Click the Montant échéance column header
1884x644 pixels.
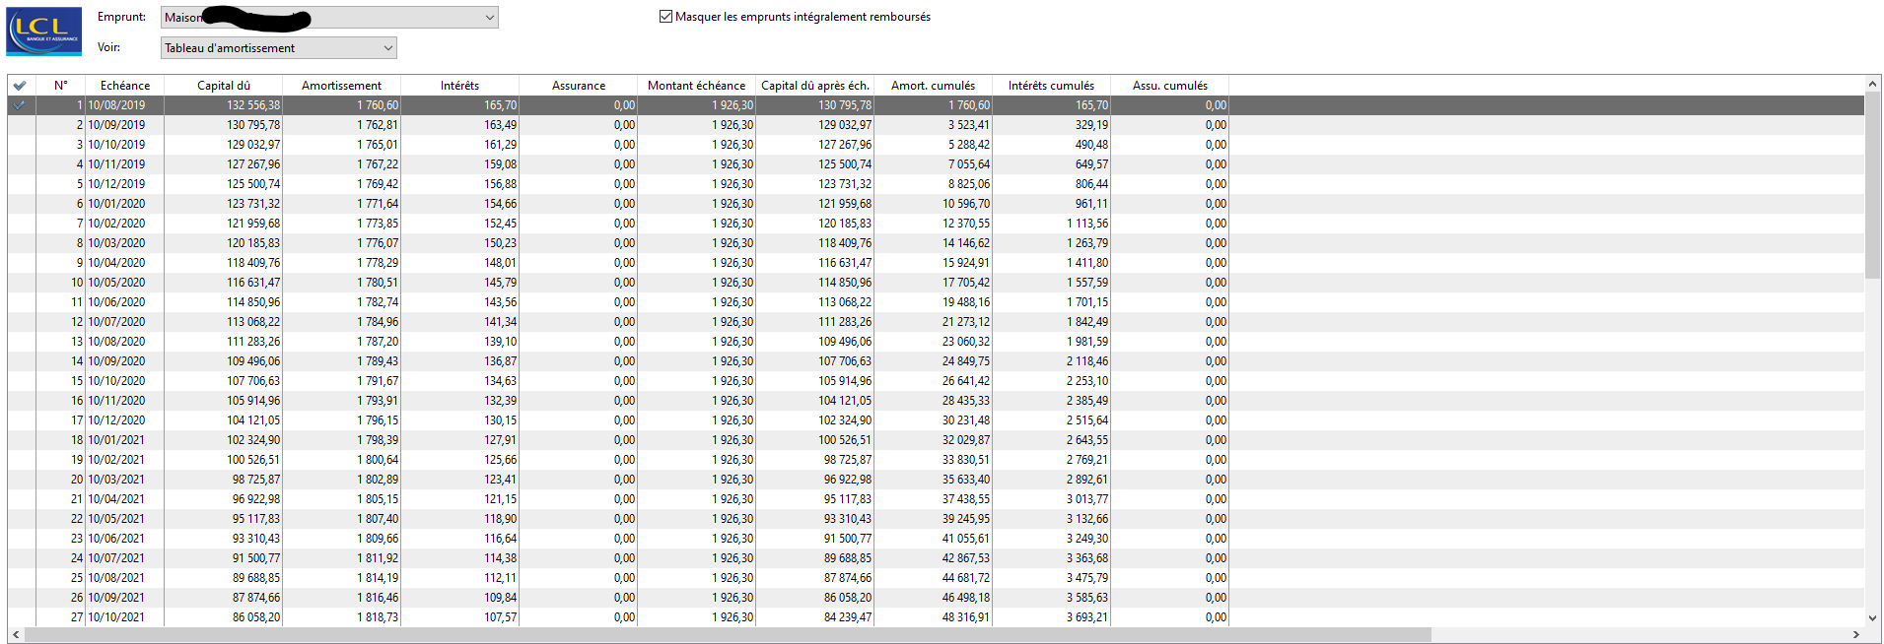[697, 86]
